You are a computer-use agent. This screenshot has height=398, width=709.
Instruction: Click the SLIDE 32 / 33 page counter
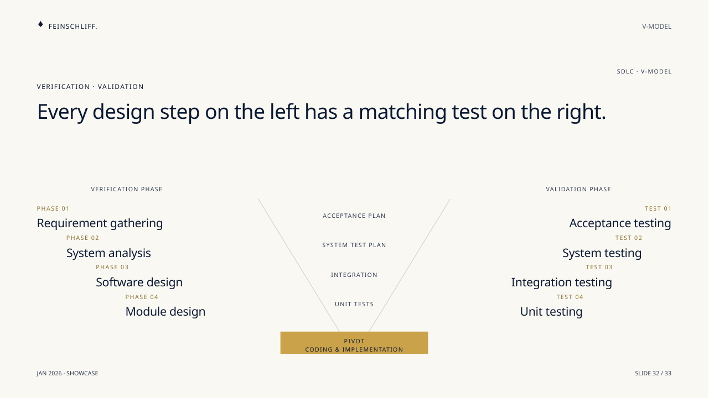653,373
